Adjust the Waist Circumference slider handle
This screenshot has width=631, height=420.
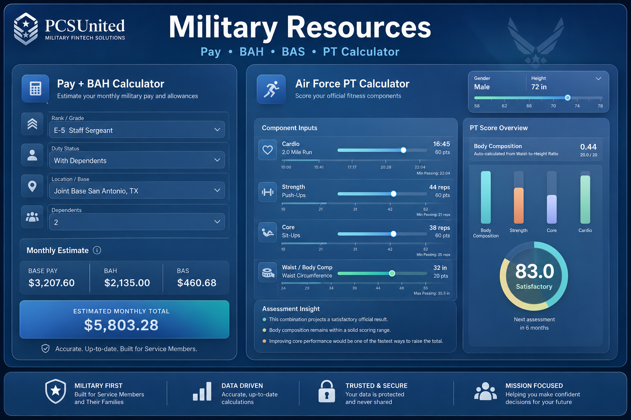pyautogui.click(x=392, y=273)
